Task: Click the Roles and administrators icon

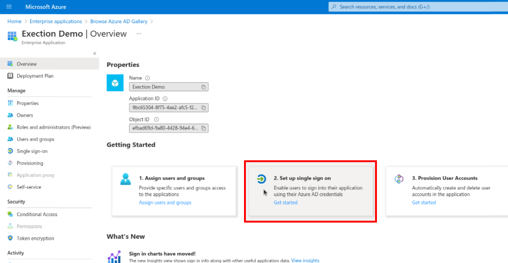Action: [10, 127]
